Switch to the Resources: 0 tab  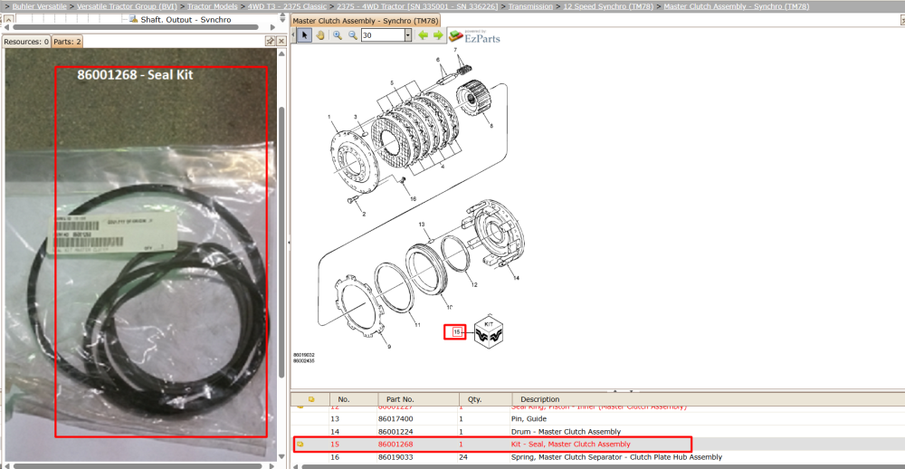tap(26, 42)
